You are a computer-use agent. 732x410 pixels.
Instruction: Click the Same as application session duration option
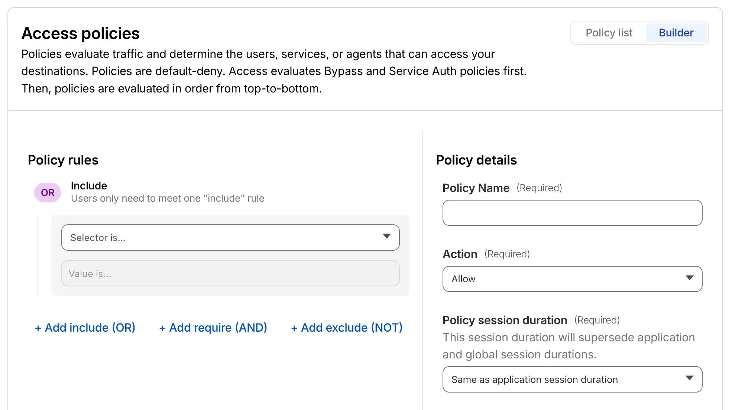(534, 379)
